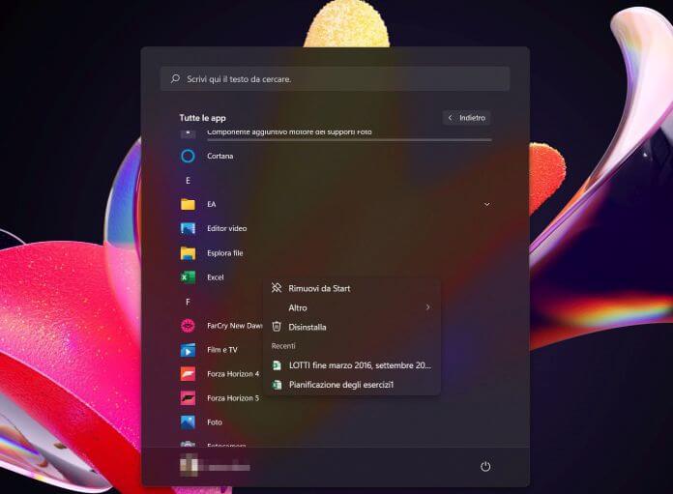This screenshot has height=494, width=673.
Task: Jump to the letter F index header
Action: (188, 302)
